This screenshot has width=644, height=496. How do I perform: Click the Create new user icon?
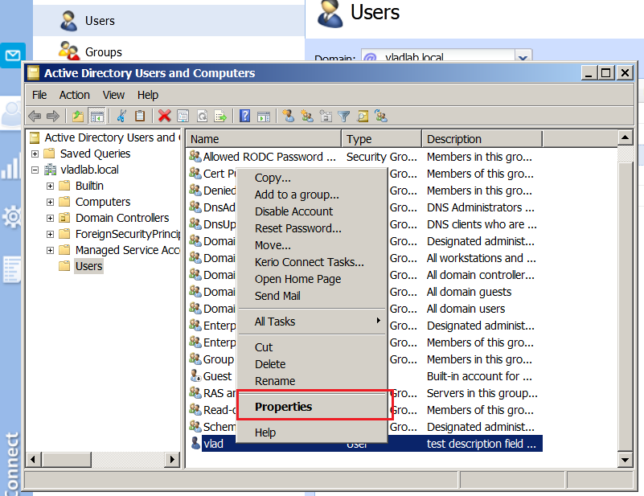pyautogui.click(x=289, y=117)
